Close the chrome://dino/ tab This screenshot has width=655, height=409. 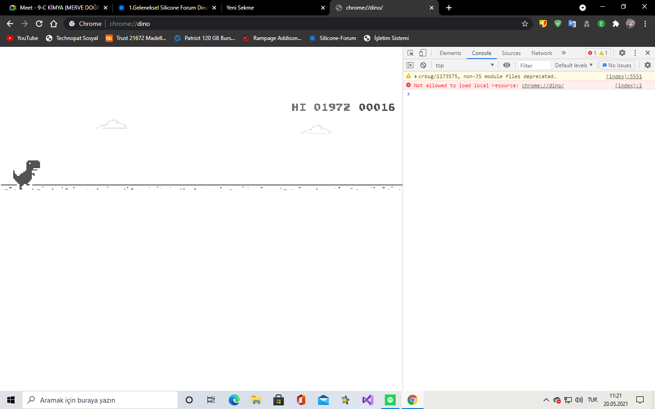[432, 8]
